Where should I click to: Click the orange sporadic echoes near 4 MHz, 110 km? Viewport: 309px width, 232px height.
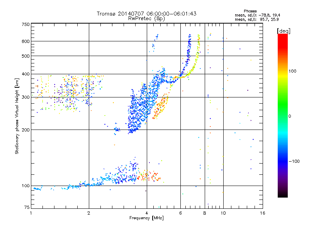(149, 176)
